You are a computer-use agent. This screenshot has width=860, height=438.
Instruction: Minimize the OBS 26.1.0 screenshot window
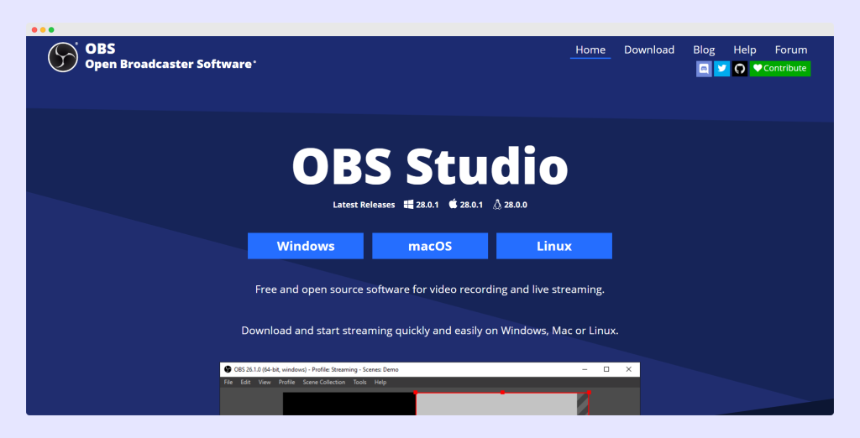tap(585, 369)
